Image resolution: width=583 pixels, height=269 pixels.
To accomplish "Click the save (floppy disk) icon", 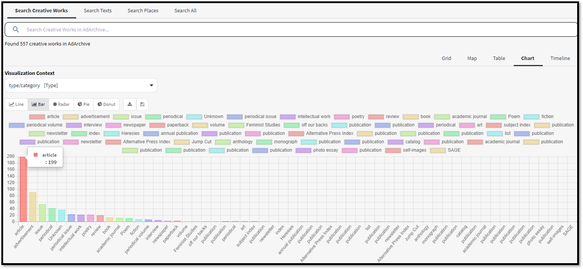I will pyautogui.click(x=142, y=104).
